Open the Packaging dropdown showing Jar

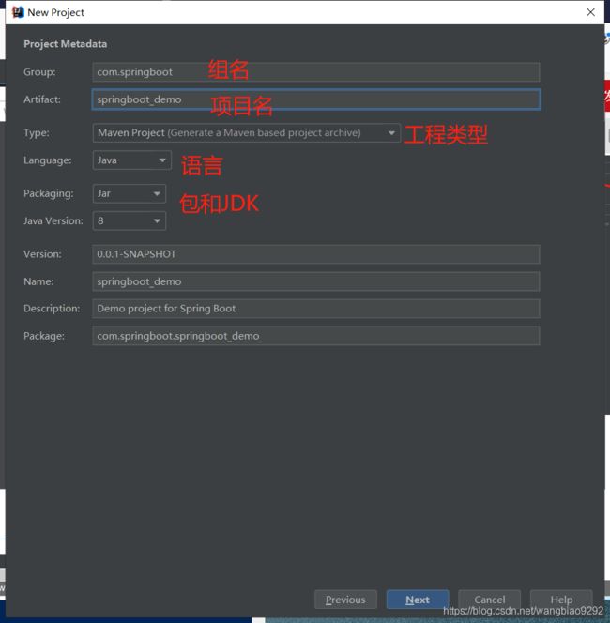point(130,193)
